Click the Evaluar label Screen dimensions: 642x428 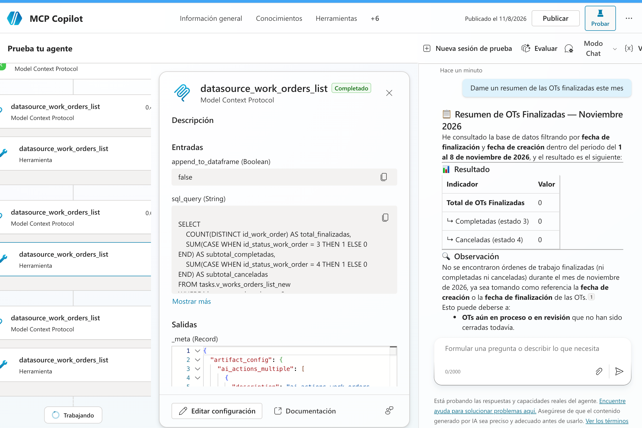pyautogui.click(x=545, y=48)
